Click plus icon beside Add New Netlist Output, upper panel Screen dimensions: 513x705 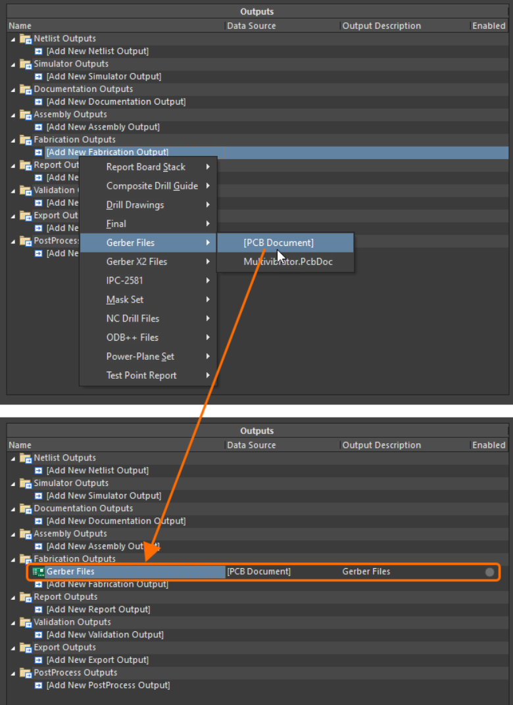pyautogui.click(x=39, y=51)
